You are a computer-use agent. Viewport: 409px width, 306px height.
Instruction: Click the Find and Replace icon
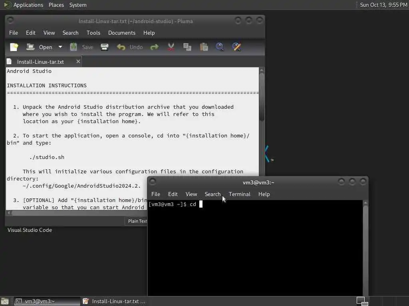tap(236, 47)
